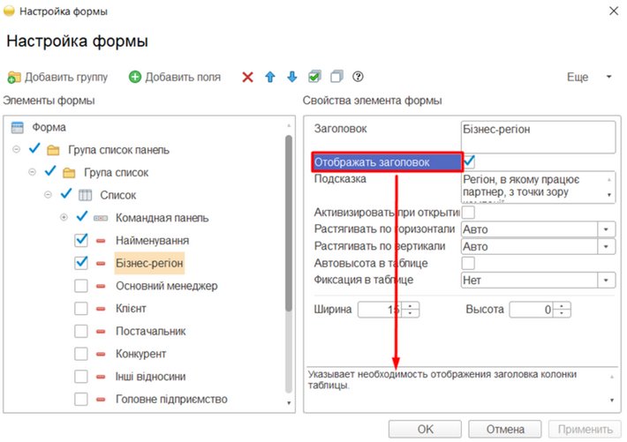The width and height of the screenshot is (627, 442).
Task: Move element down with blue down arrow
Action: point(292,77)
